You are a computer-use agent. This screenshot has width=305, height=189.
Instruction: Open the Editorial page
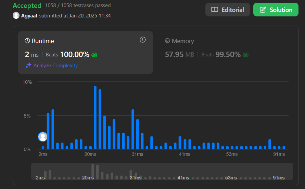click(x=228, y=10)
